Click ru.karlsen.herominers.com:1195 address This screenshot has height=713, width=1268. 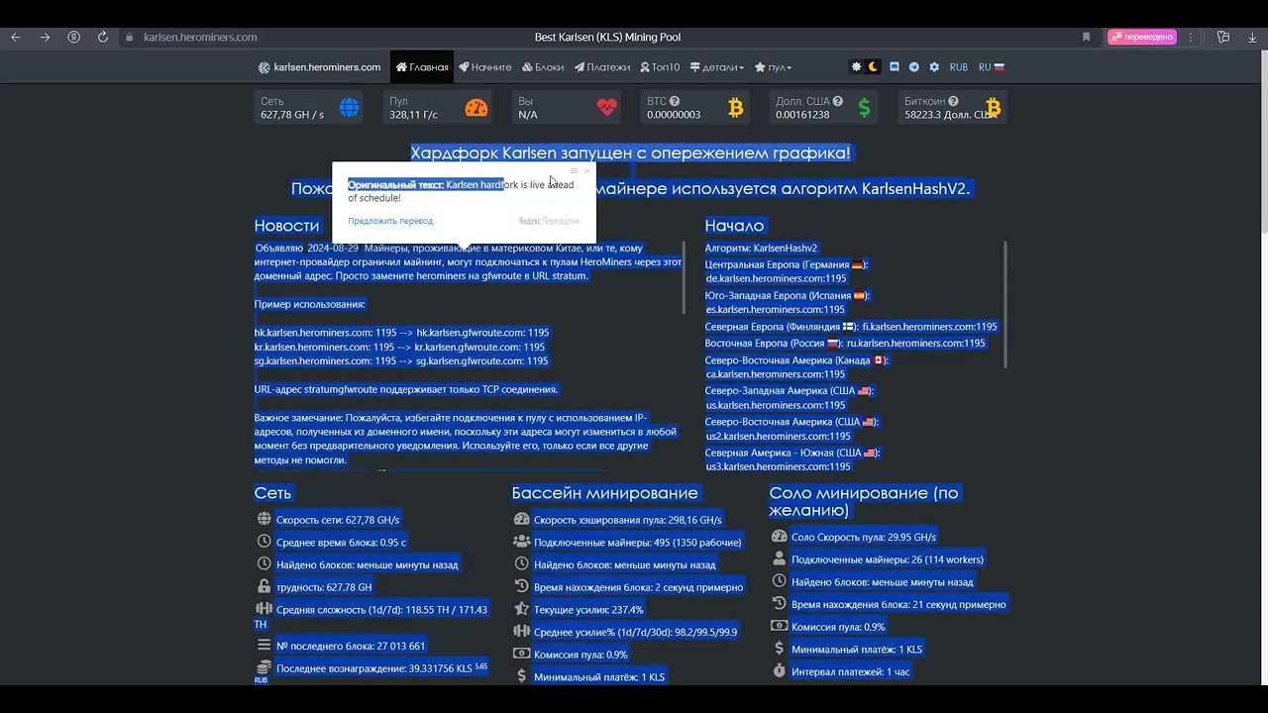pyautogui.click(x=916, y=343)
